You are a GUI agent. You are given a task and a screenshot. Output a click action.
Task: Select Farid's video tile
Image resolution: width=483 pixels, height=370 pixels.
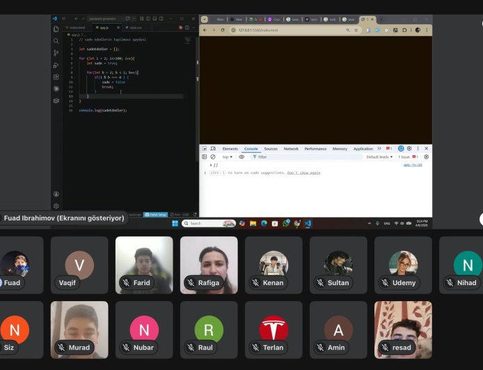pyautogui.click(x=144, y=265)
